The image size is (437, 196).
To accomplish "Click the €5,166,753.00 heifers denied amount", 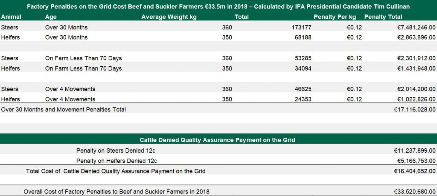I will coord(414,161).
